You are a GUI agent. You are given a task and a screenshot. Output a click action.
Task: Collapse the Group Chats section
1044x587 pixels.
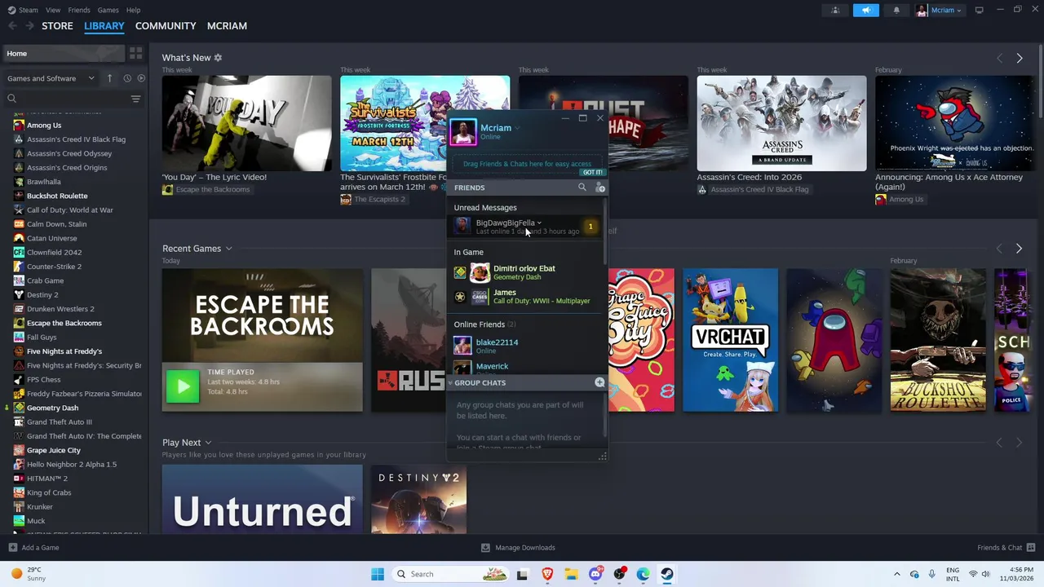coord(450,382)
